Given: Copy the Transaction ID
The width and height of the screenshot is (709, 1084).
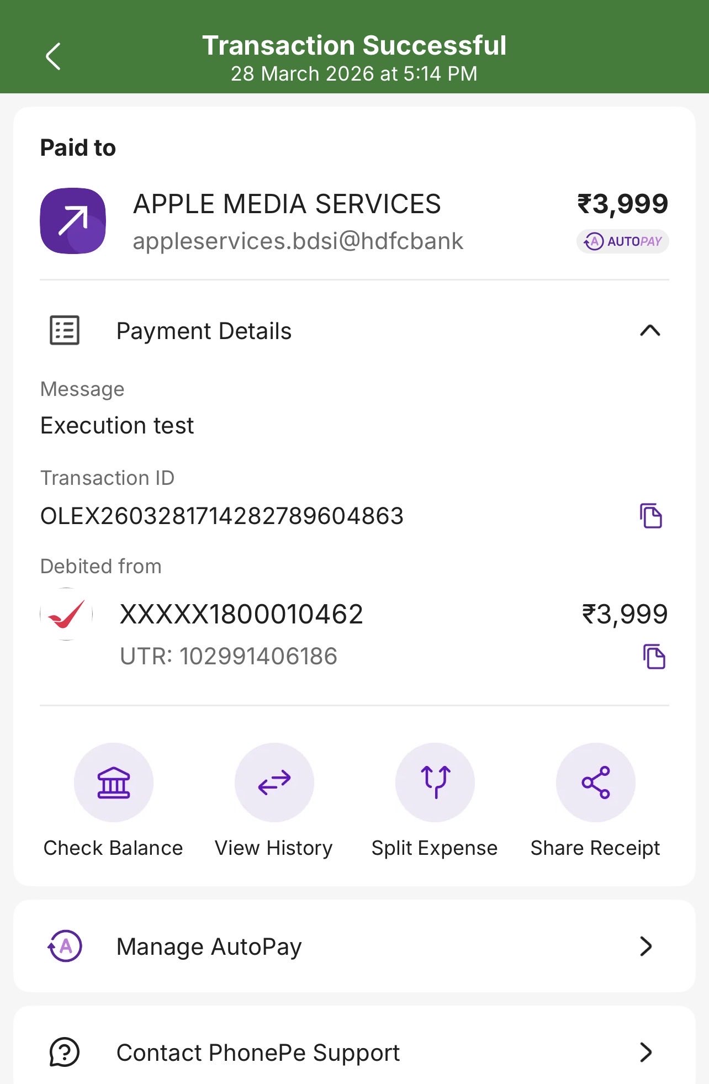Looking at the screenshot, I should (651, 516).
